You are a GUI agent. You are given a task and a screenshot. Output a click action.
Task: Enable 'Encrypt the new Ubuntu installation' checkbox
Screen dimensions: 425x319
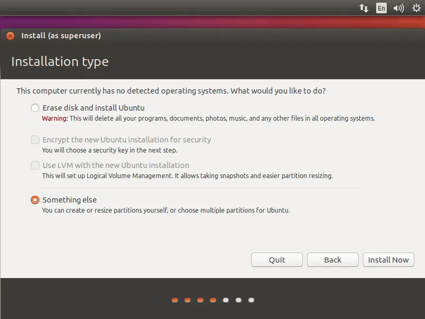click(x=35, y=140)
